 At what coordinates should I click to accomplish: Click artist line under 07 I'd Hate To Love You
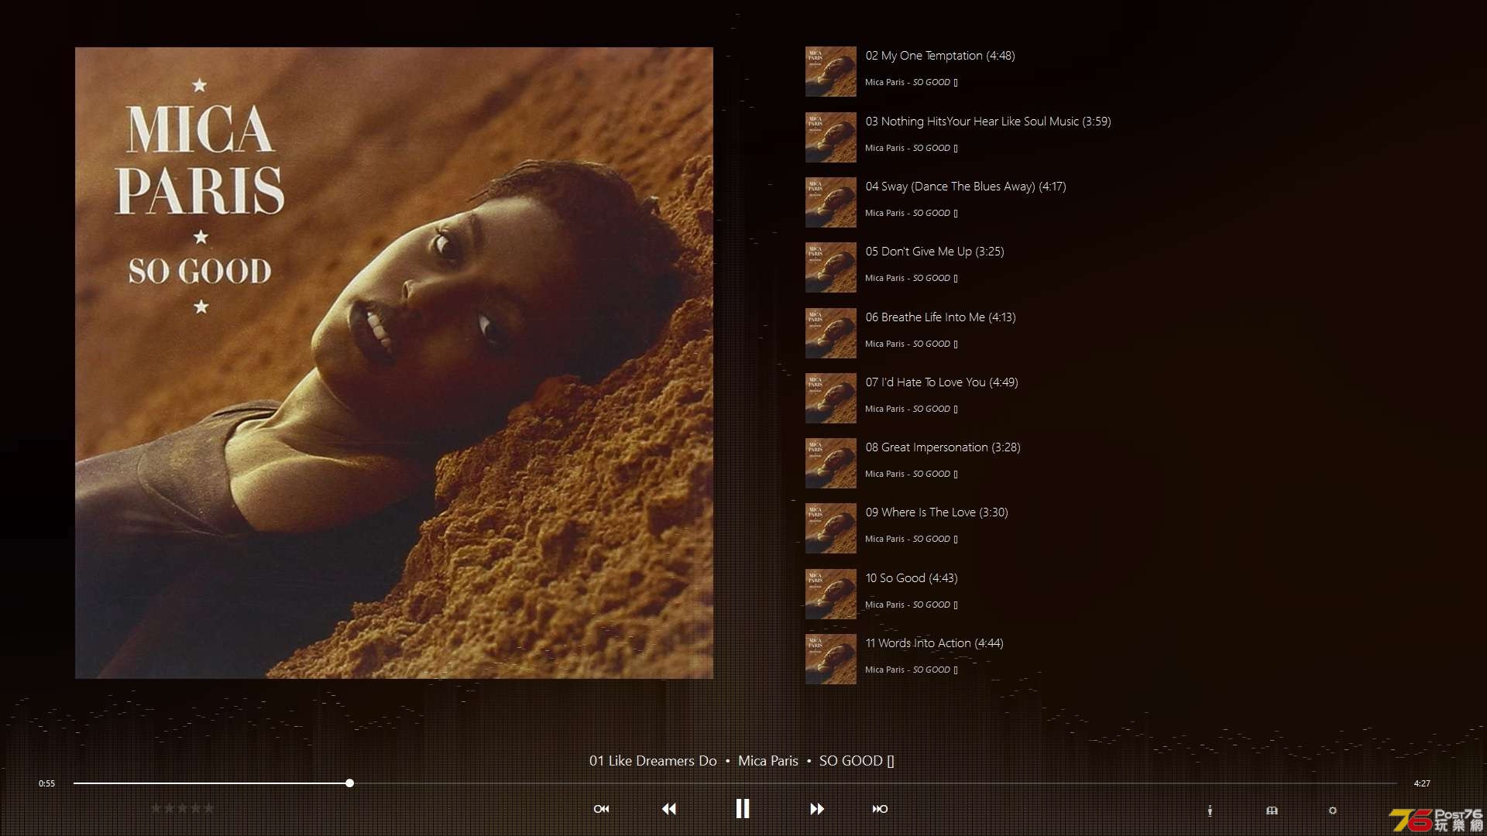coord(912,409)
